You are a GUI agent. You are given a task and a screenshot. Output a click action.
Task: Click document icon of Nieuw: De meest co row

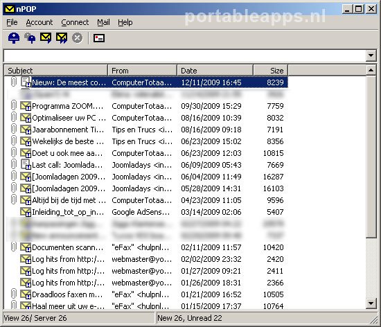point(26,82)
